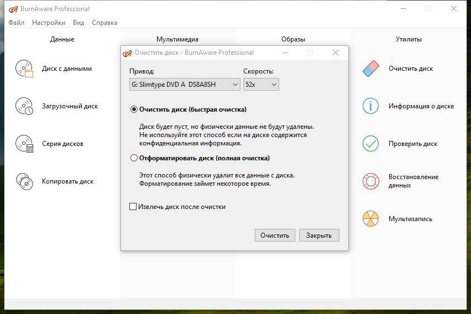471x314 pixels.
Task: Click the Закрыть button
Action: pyautogui.click(x=319, y=236)
